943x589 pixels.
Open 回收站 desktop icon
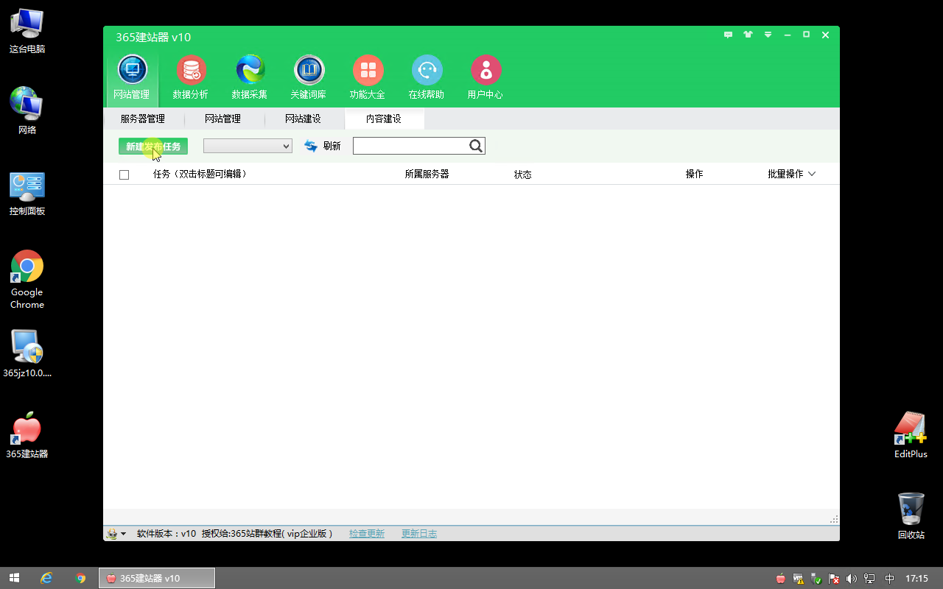(x=911, y=516)
